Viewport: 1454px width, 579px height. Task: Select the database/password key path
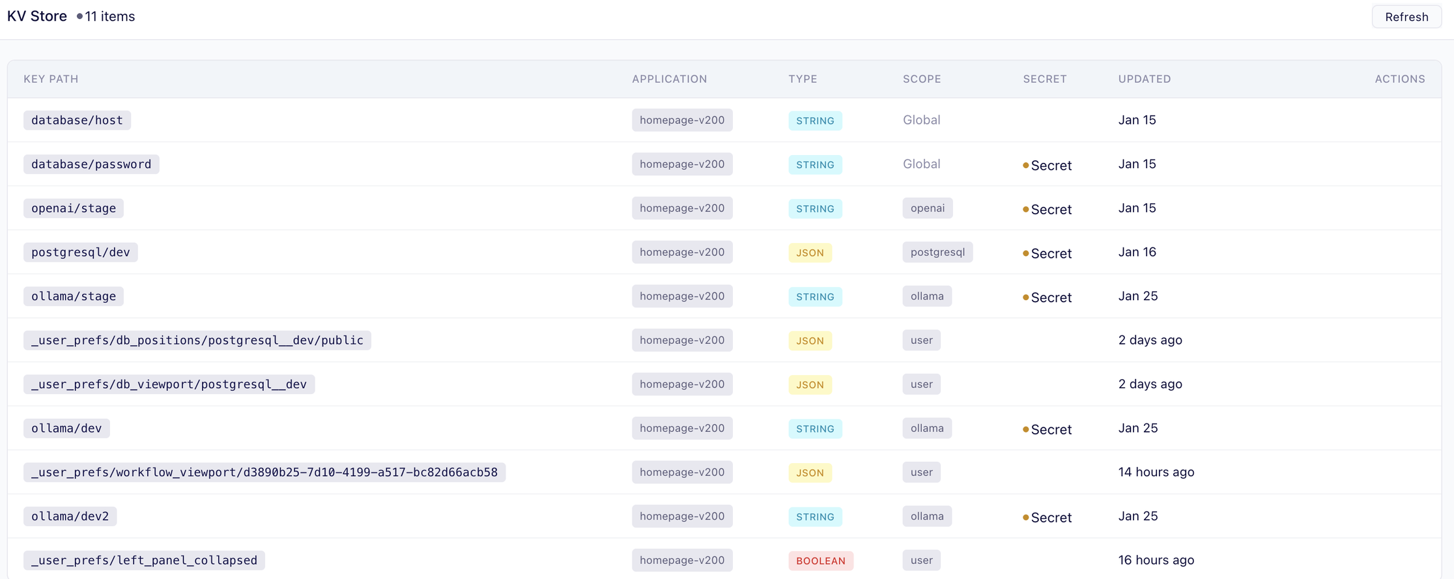91,164
